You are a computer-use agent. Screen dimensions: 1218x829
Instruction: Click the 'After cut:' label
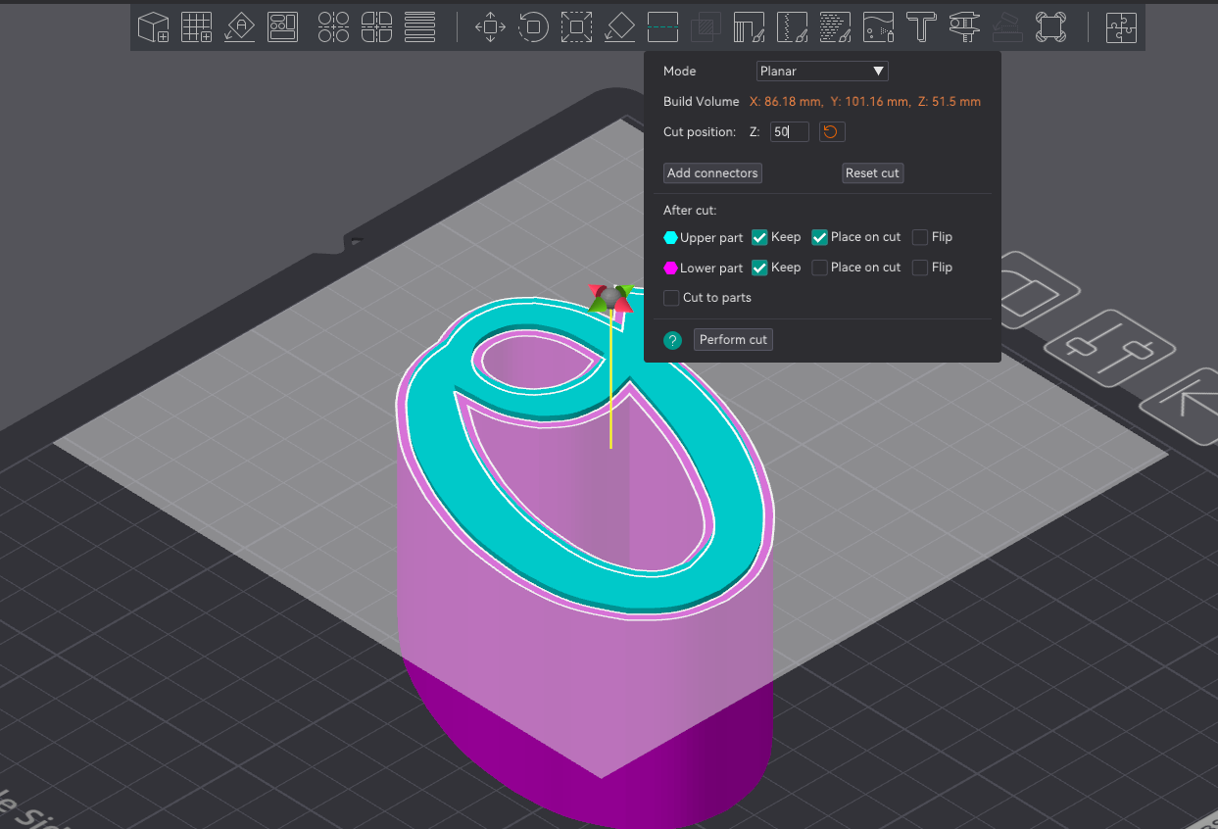point(690,211)
